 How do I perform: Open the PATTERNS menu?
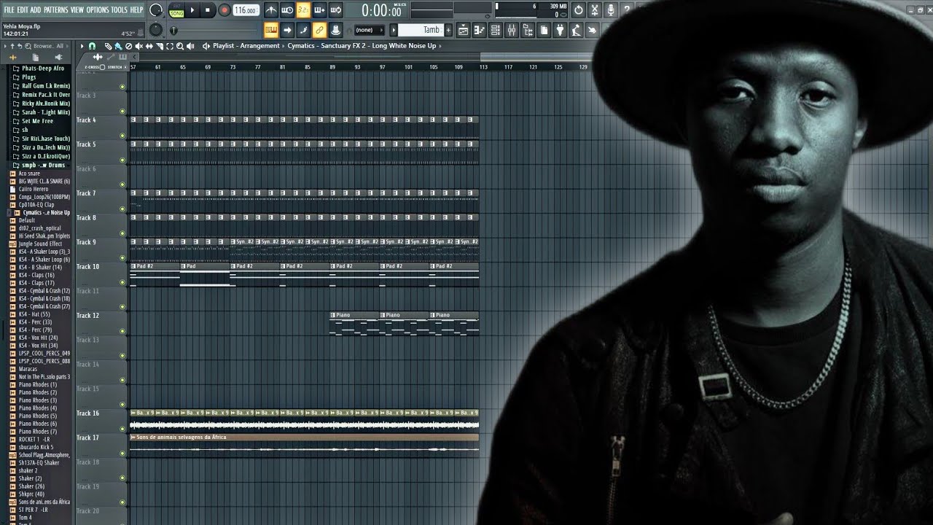pos(56,9)
